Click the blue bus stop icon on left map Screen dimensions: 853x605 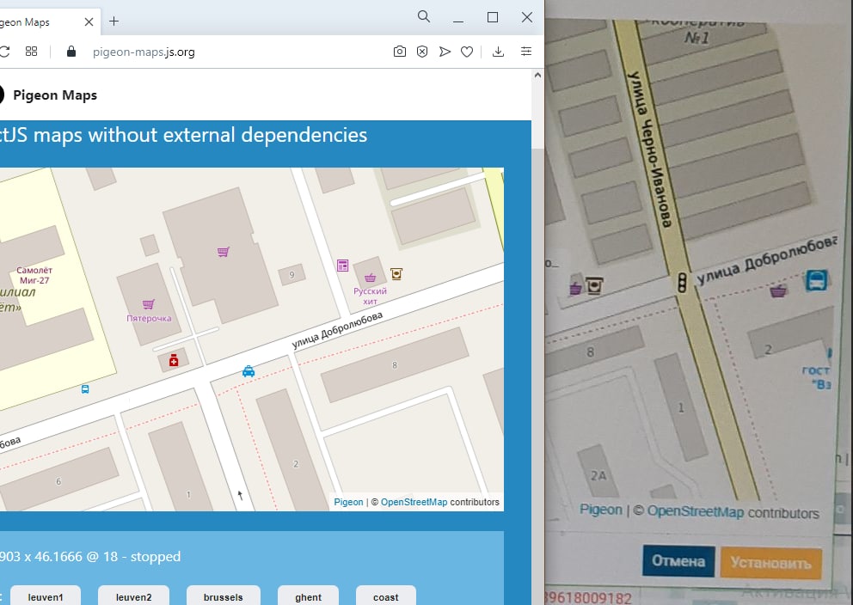[x=85, y=389]
